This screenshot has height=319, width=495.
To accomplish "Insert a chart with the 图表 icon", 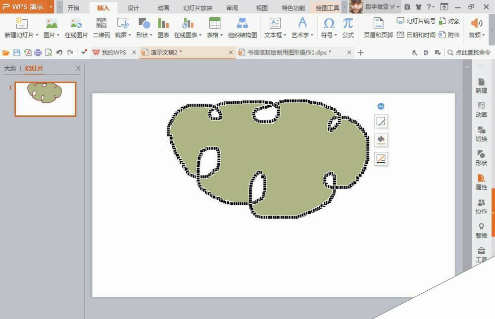I will 163,27.
